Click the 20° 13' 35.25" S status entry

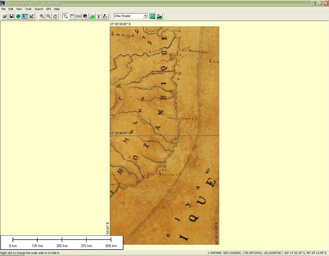coord(306,253)
